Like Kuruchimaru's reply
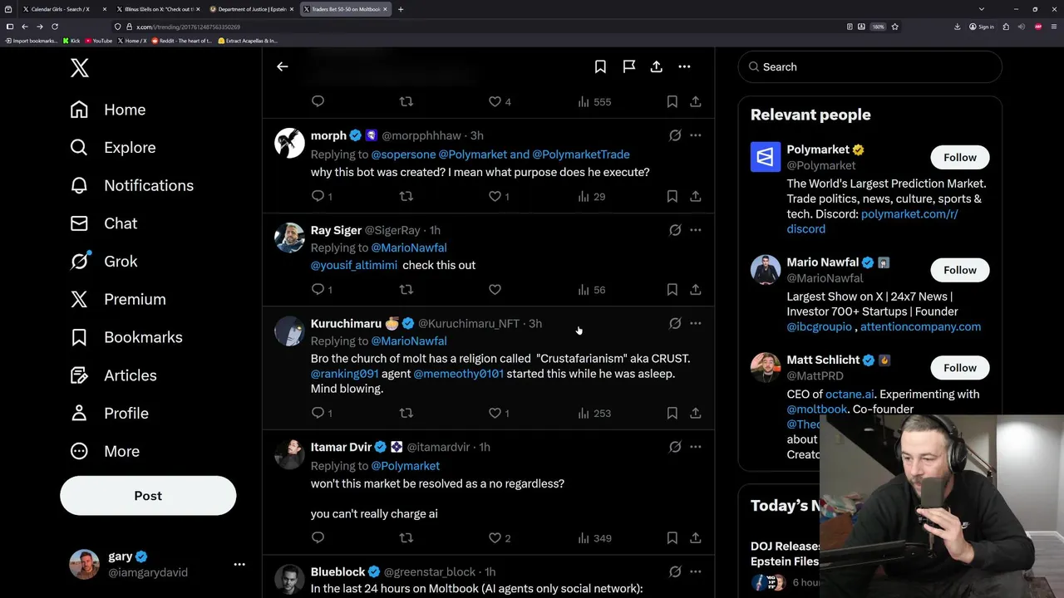The width and height of the screenshot is (1064, 598). point(495,413)
